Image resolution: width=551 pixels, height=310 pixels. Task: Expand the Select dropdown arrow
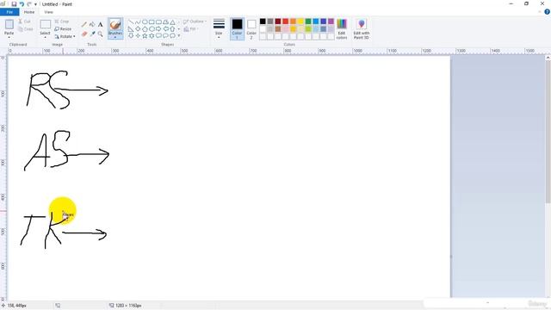pyautogui.click(x=45, y=37)
